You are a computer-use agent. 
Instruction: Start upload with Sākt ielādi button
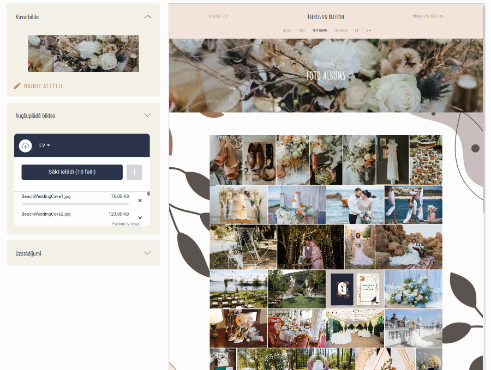pyautogui.click(x=72, y=172)
